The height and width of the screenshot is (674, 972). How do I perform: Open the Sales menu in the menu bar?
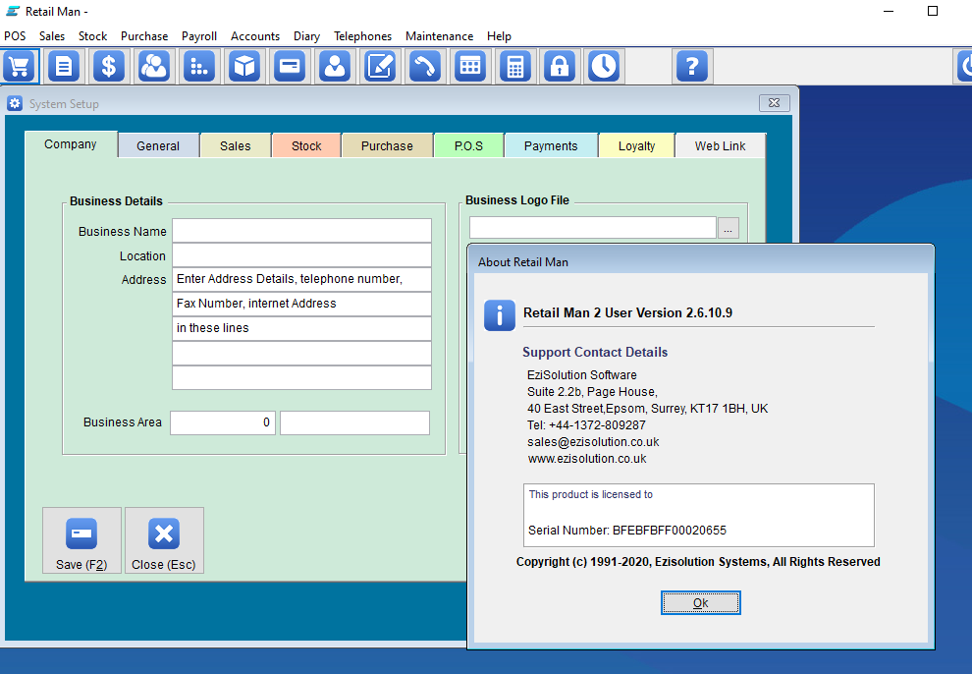tap(52, 36)
